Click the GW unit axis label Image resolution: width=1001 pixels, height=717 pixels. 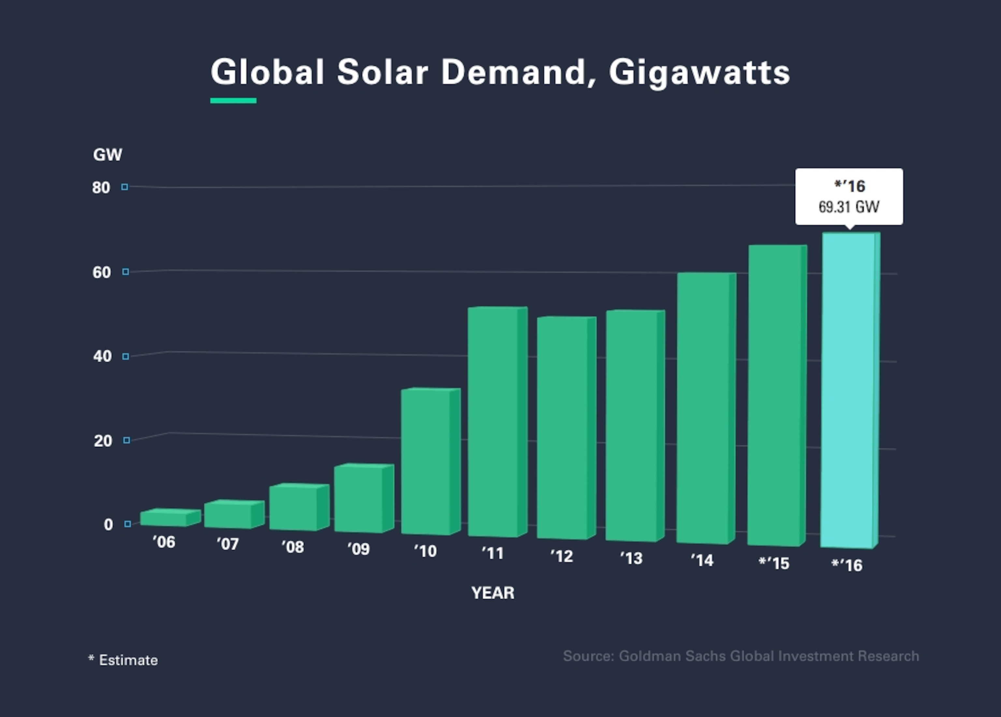point(107,154)
